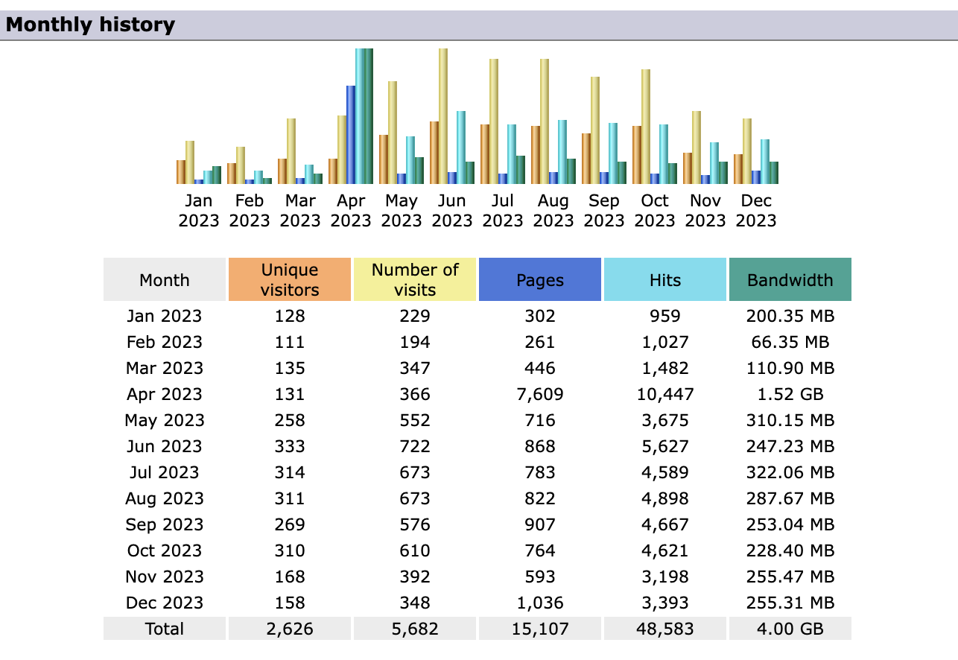
Task: Select the 4.00 GB total bandwidth cell
Action: tap(790, 629)
